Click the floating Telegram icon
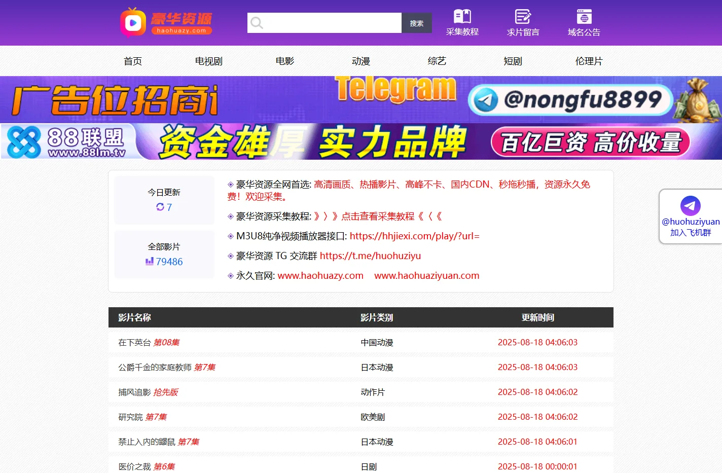The height and width of the screenshot is (473, 722). pos(691,206)
